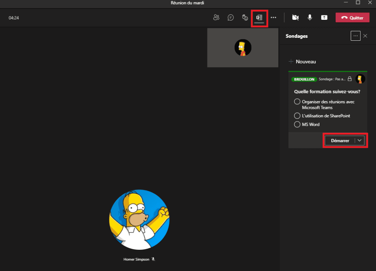
Task: Click the Bart participant video tile
Action: pos(243,48)
